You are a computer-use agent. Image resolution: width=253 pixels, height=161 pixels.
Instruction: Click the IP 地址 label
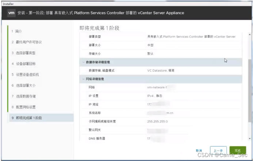pyautogui.click(x=93, y=105)
